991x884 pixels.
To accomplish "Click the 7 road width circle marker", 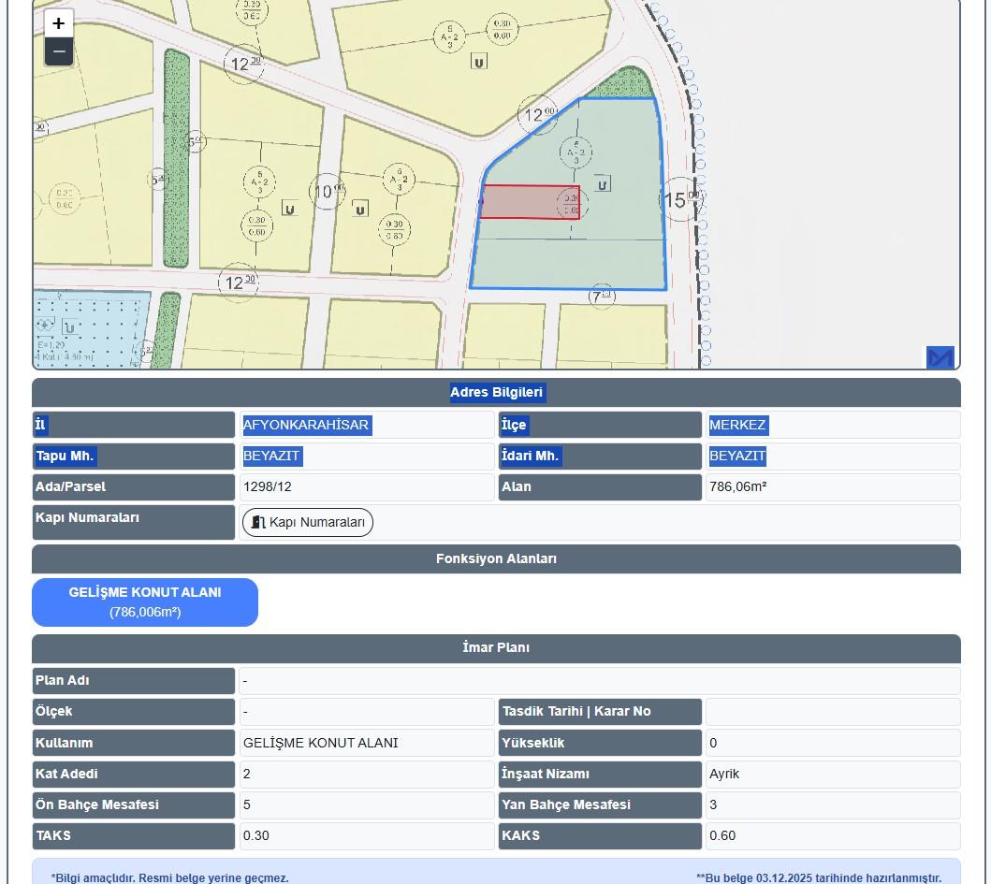I will [603, 297].
